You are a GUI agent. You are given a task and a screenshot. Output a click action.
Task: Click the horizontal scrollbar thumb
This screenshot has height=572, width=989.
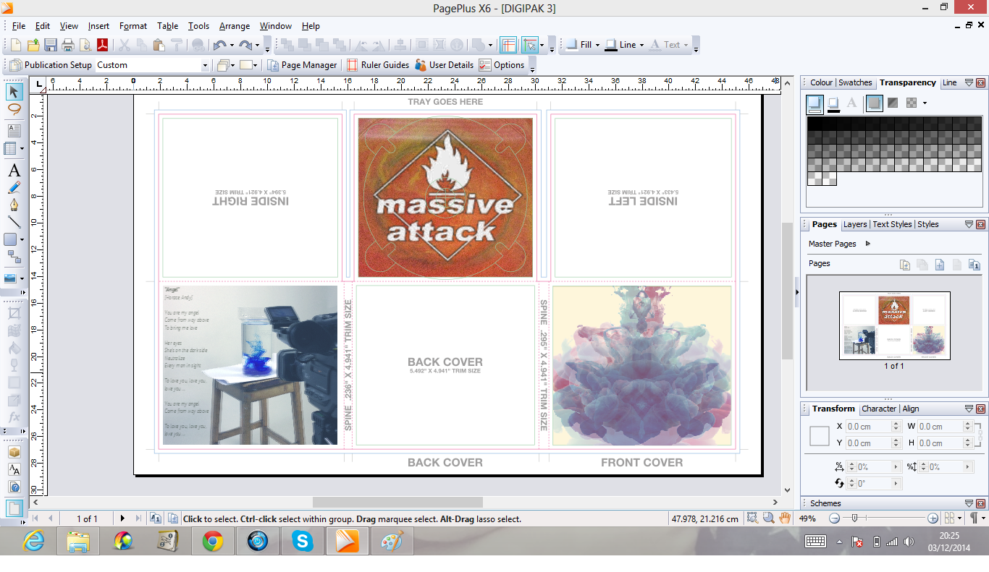tap(397, 502)
